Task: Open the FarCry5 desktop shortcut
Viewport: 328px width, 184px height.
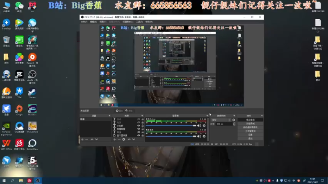Action: pos(32,163)
